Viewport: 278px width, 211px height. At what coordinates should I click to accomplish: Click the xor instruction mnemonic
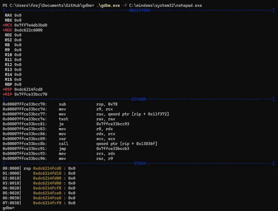pos(63,139)
